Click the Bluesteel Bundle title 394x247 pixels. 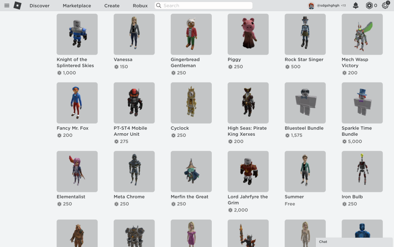coord(304,128)
